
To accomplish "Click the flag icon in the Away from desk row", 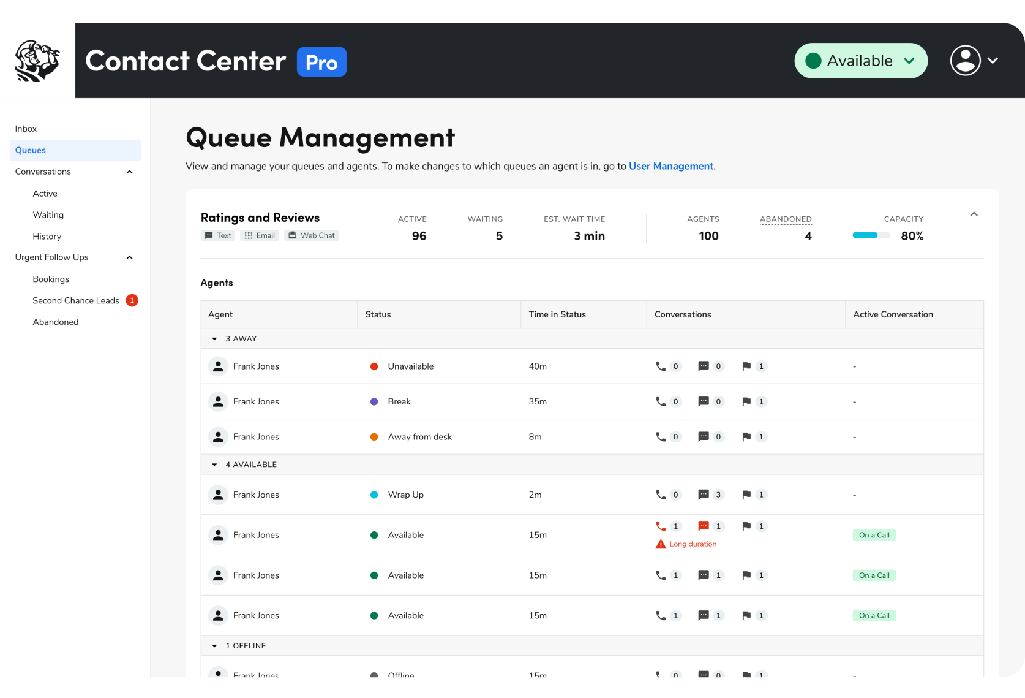I will coord(746,437).
